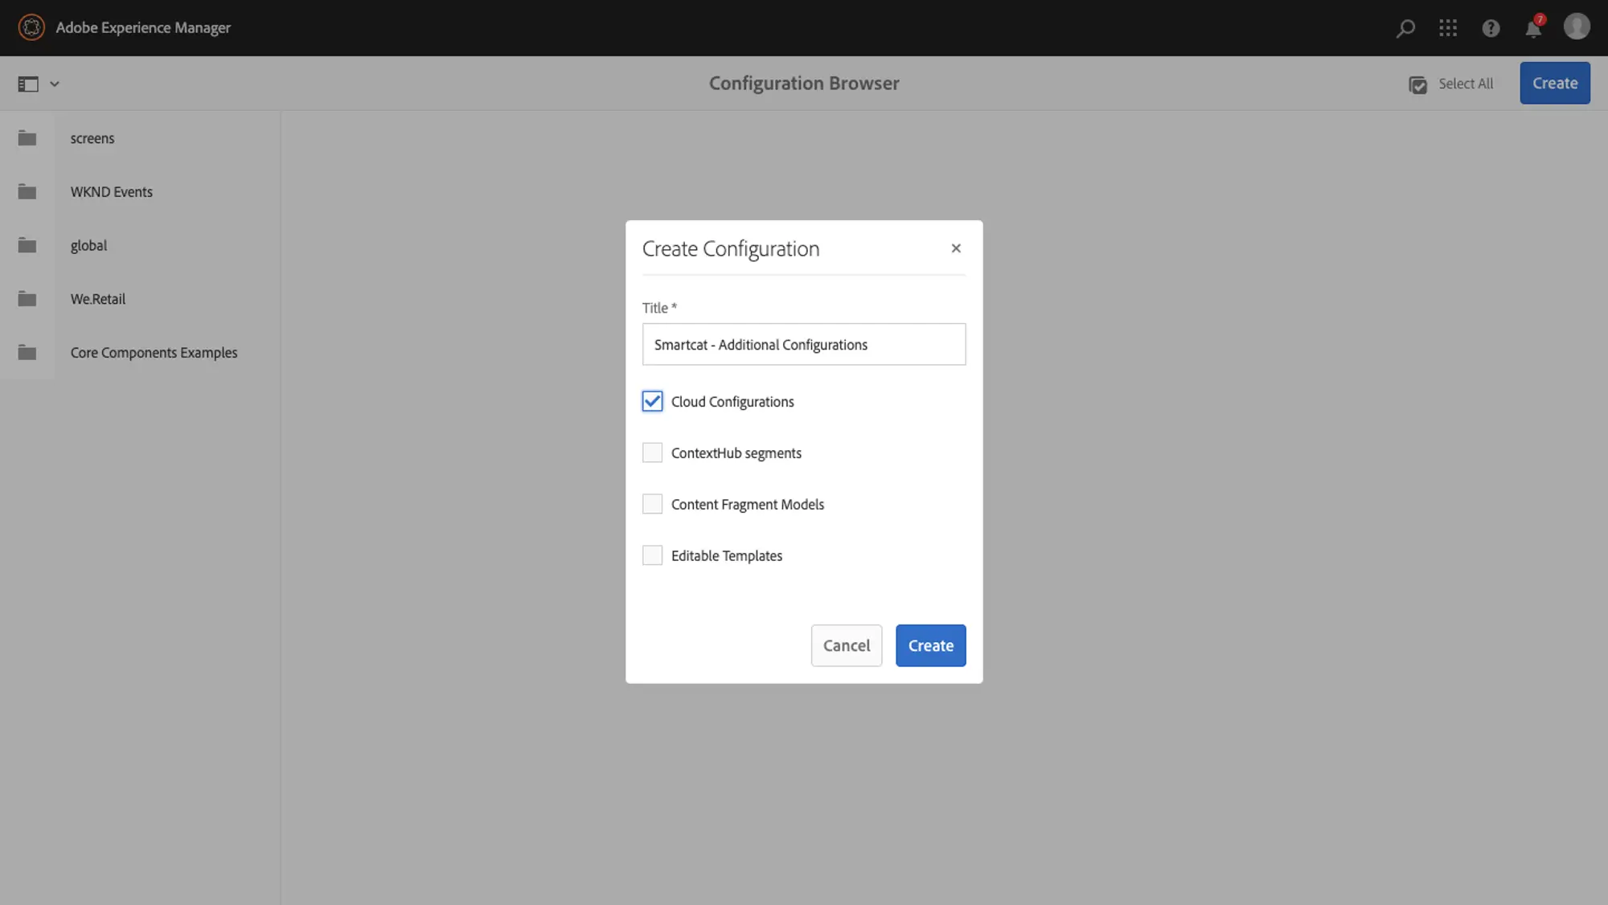The height and width of the screenshot is (905, 1608).
Task: Click the Select All label
Action: [x=1466, y=84]
